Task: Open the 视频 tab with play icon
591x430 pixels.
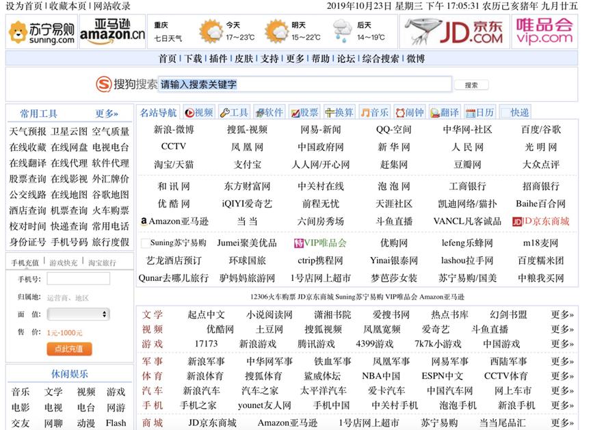Action: click(x=199, y=112)
